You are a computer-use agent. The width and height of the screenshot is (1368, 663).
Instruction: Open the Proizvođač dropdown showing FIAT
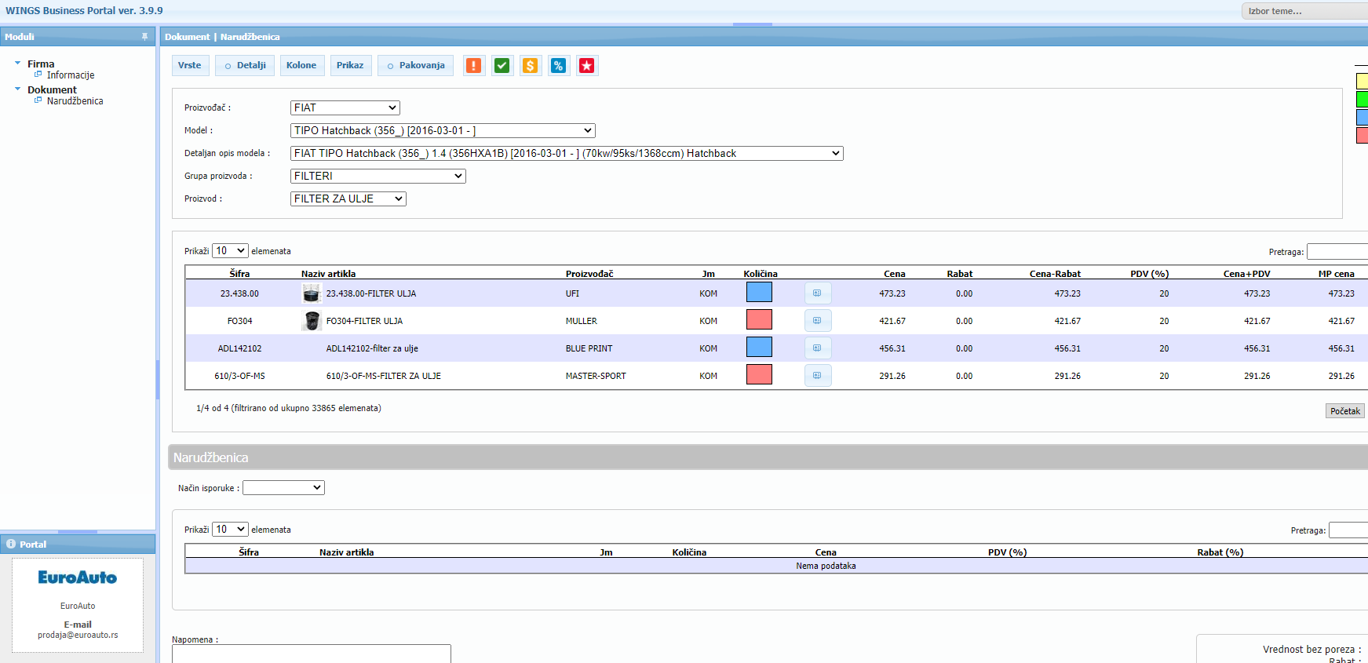tap(345, 107)
